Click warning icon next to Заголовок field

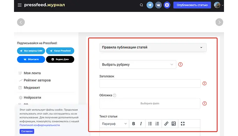click(204, 83)
